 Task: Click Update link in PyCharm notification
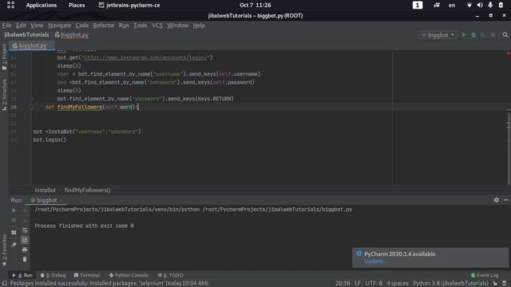tap(375, 261)
